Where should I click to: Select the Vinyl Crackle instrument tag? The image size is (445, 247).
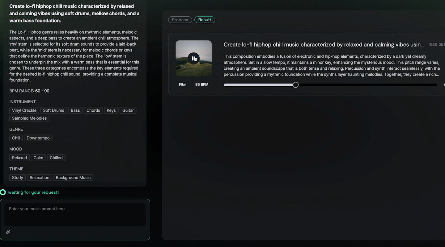coord(24,110)
